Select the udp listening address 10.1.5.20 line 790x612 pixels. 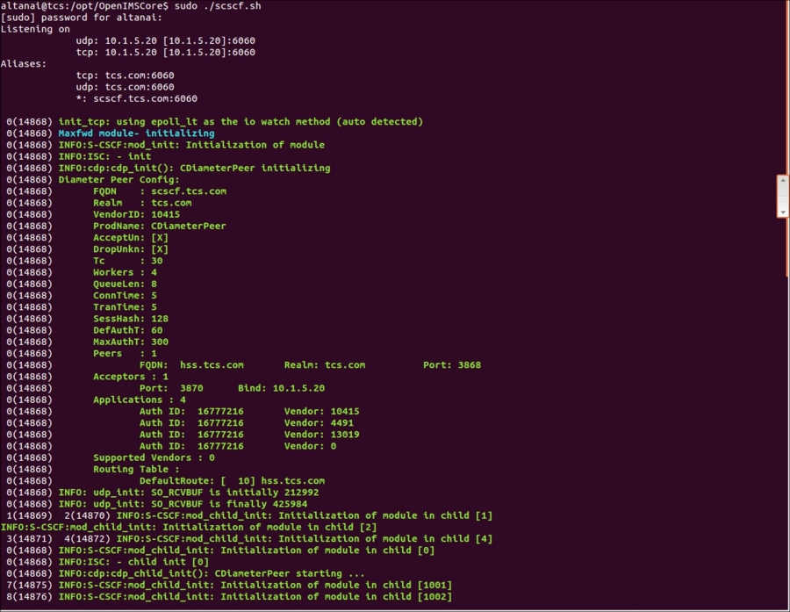[167, 40]
